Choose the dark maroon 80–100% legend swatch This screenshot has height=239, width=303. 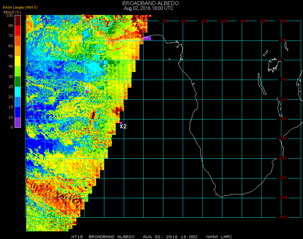tap(18, 20)
